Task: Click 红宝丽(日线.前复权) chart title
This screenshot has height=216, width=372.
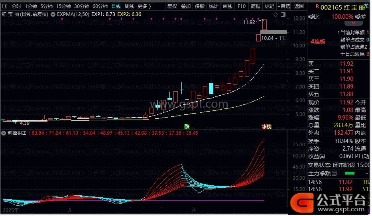Action: click(x=25, y=14)
